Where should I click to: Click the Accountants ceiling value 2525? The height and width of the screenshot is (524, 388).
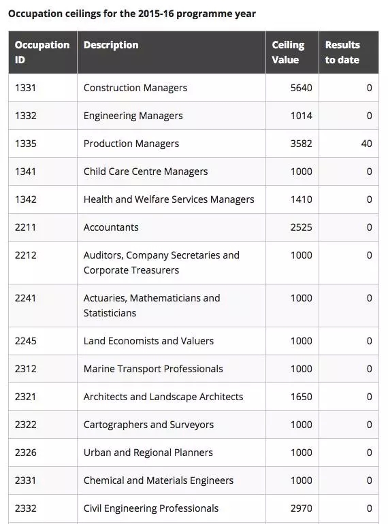[301, 227]
